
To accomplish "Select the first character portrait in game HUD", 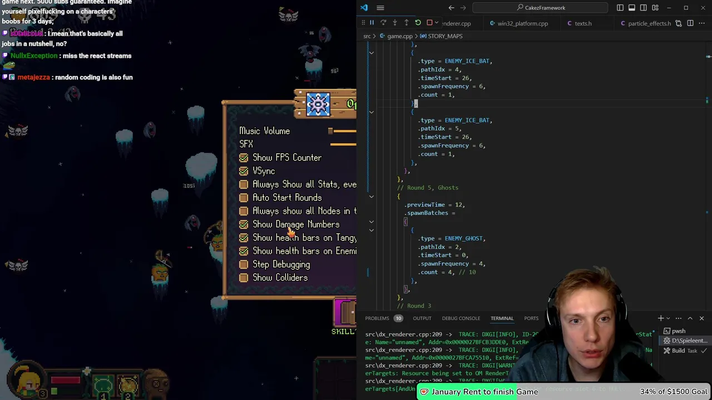I will [x=26, y=381].
